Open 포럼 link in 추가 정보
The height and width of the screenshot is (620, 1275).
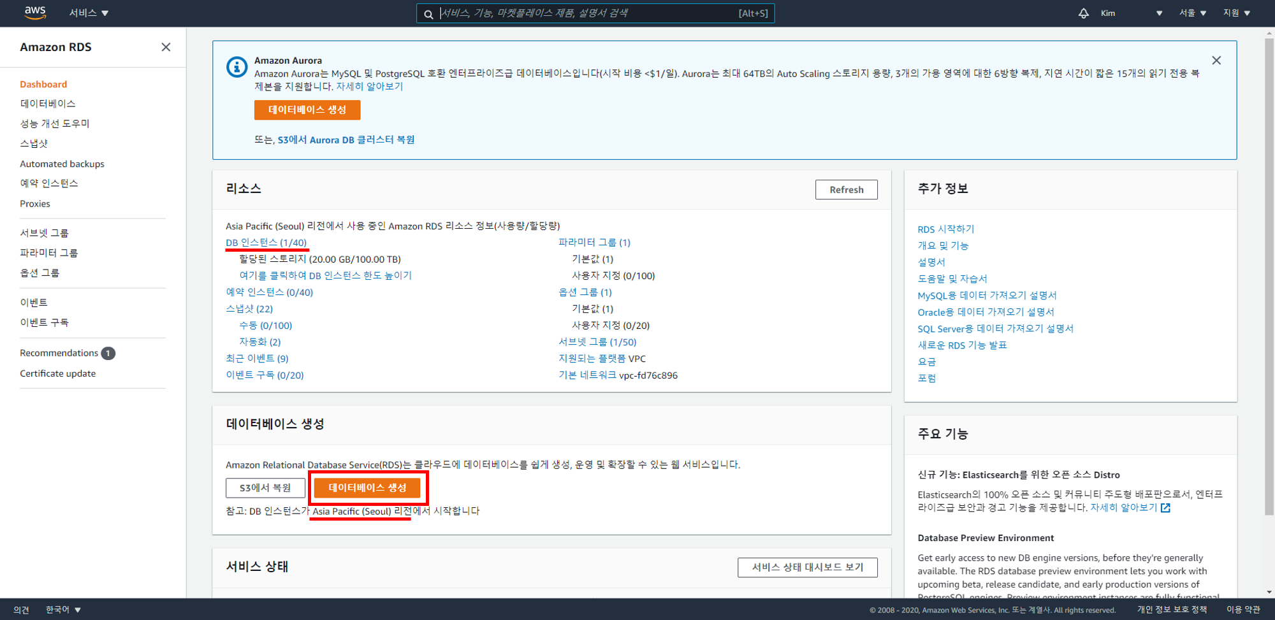927,378
